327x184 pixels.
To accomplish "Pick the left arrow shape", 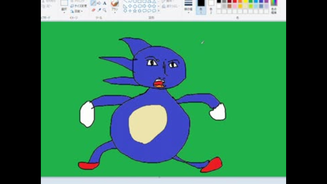I will pyautogui.click(x=149, y=6).
